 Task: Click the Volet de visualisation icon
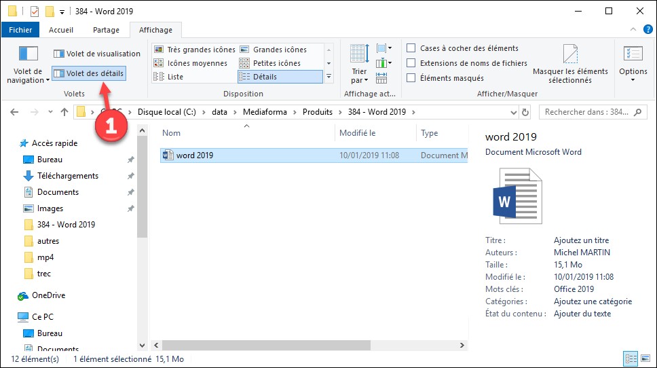click(x=59, y=54)
